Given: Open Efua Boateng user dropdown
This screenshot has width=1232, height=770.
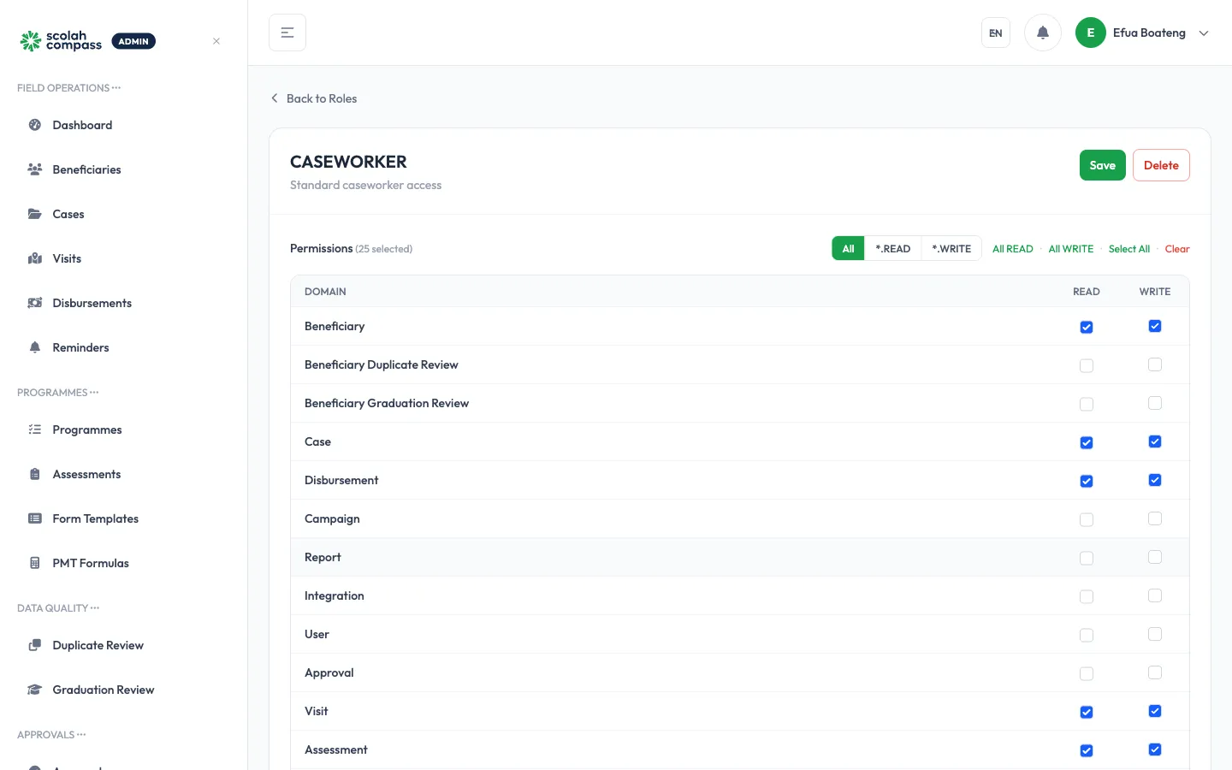Looking at the screenshot, I should 1142,33.
